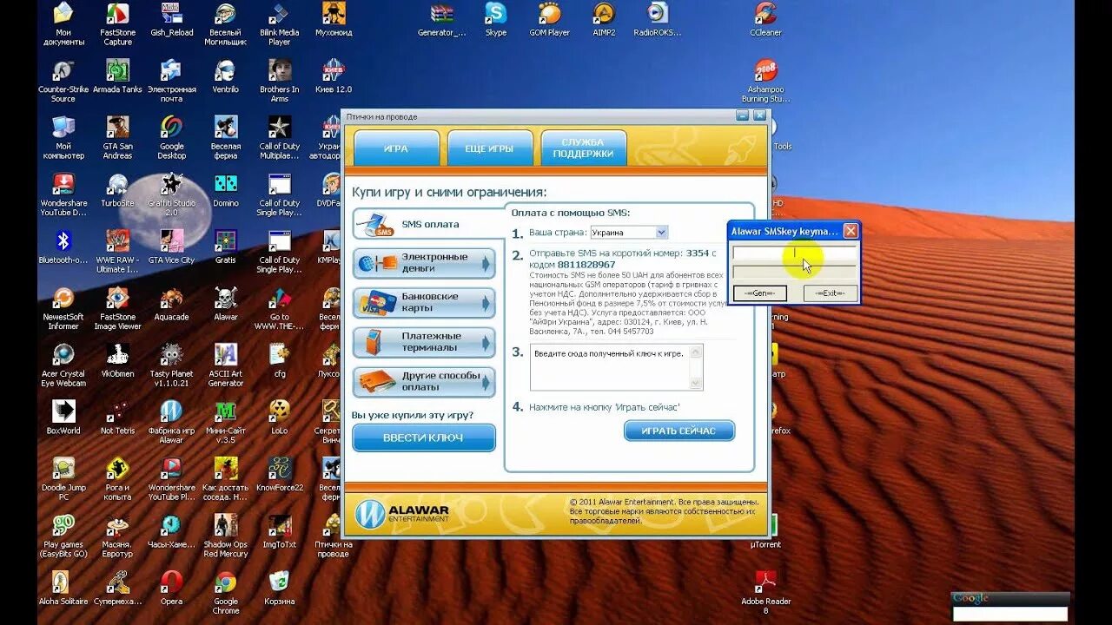Image resolution: width=1112 pixels, height=625 pixels.
Task: Click the ИГРАТЬ СЕЙЧАС button
Action: [678, 431]
